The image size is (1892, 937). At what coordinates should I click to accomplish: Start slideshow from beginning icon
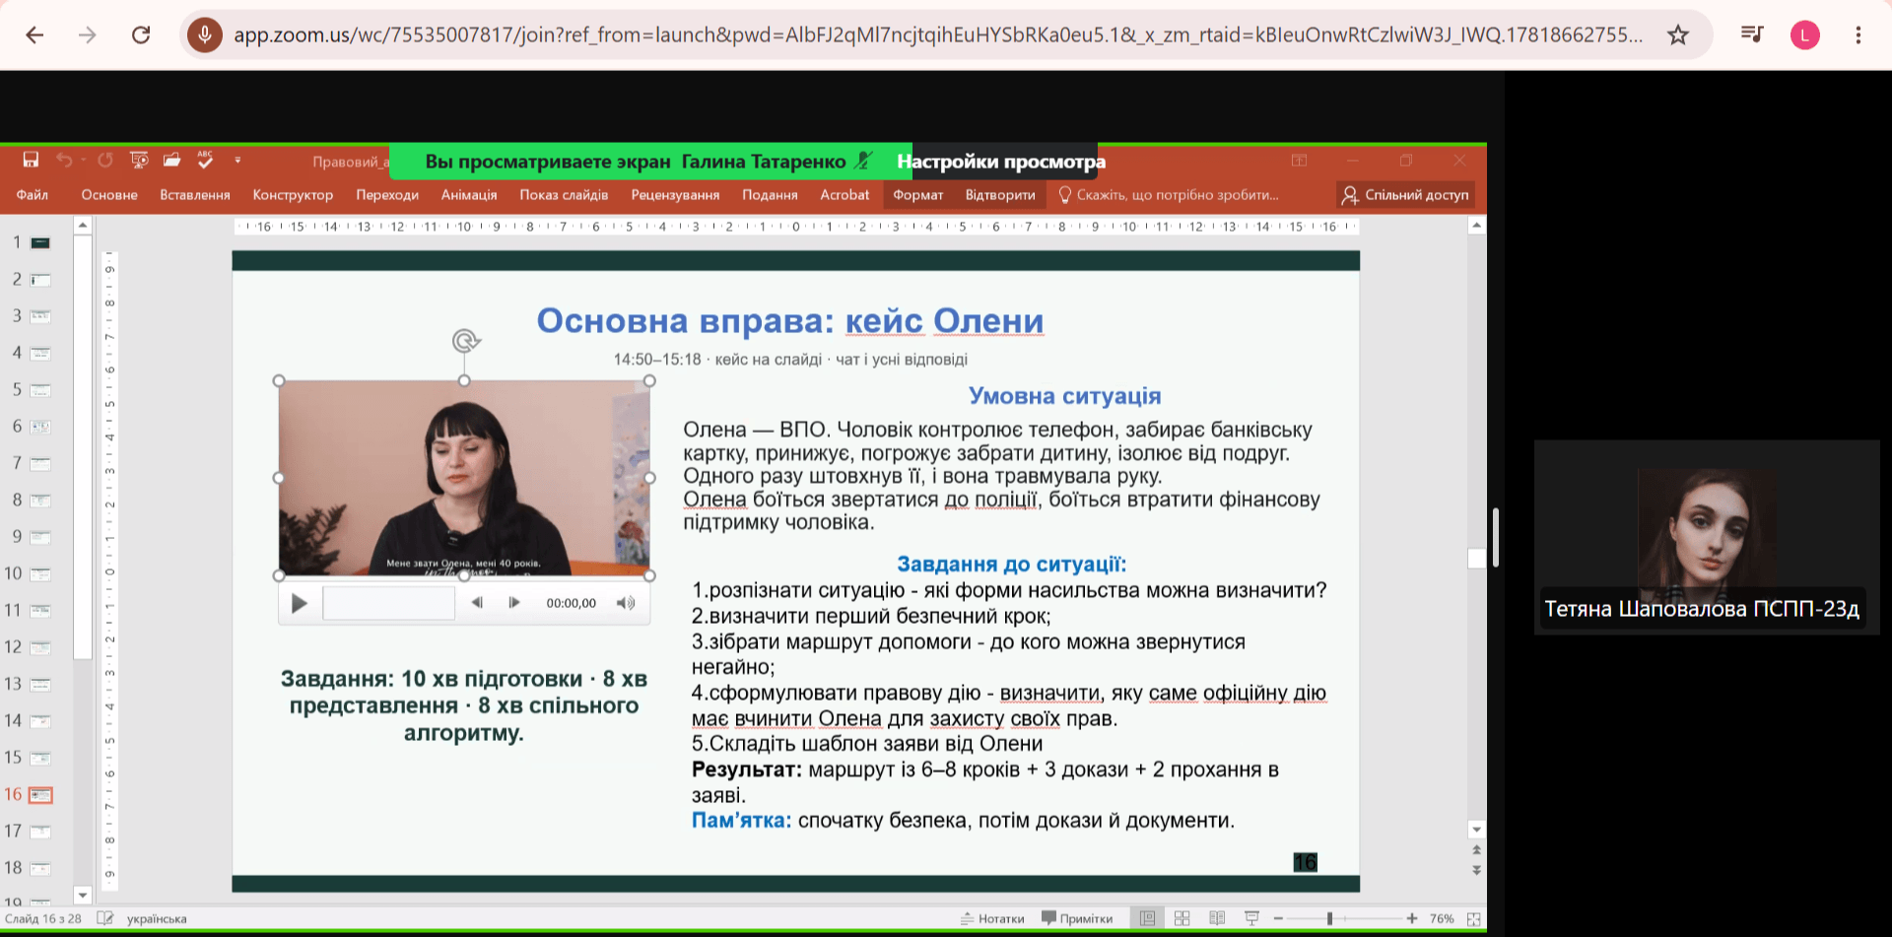139,160
